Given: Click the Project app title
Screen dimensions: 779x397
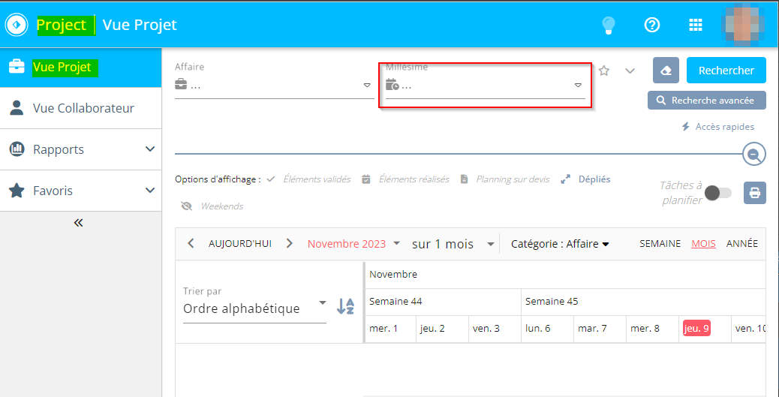Looking at the screenshot, I should 62,25.
